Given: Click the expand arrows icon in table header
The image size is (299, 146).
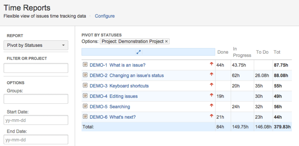Looking at the screenshot, I should click(x=139, y=52).
